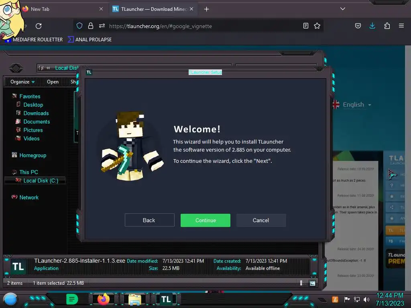The image size is (411, 308).
Task: Open the network tray icon
Action: [x=356, y=299]
